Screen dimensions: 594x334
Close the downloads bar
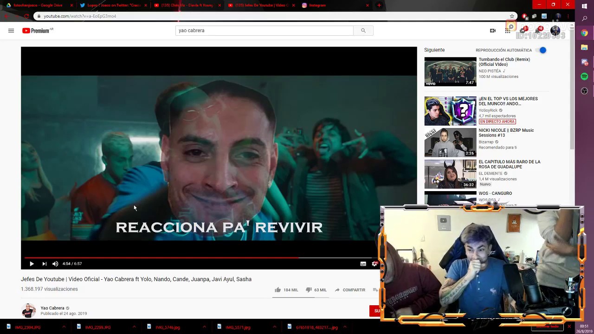tap(569, 327)
